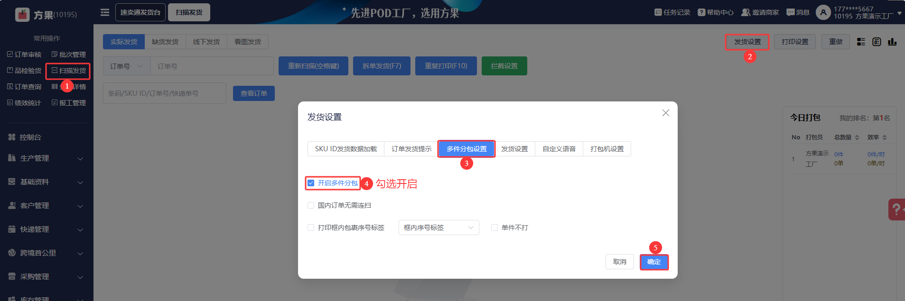Open the 订单号 search-type dropdown
Viewport: 905px width, 301px height.
tap(127, 66)
